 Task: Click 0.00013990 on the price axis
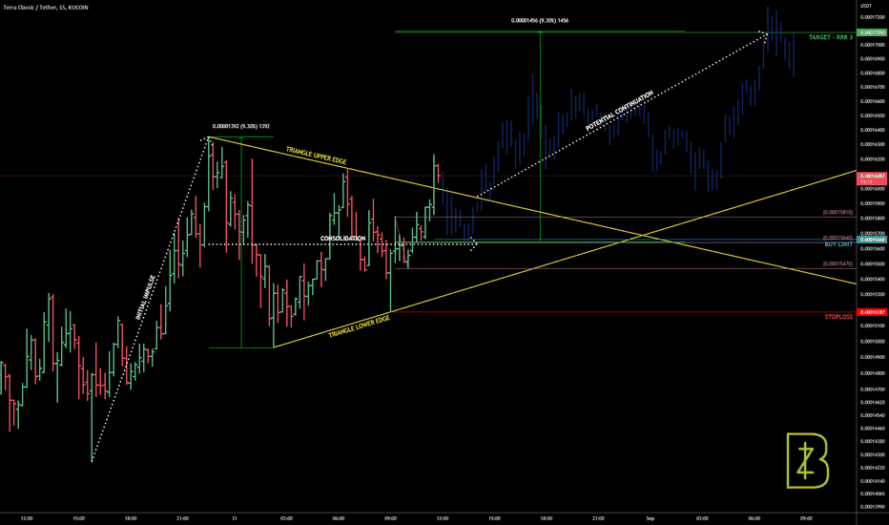[x=873, y=507]
